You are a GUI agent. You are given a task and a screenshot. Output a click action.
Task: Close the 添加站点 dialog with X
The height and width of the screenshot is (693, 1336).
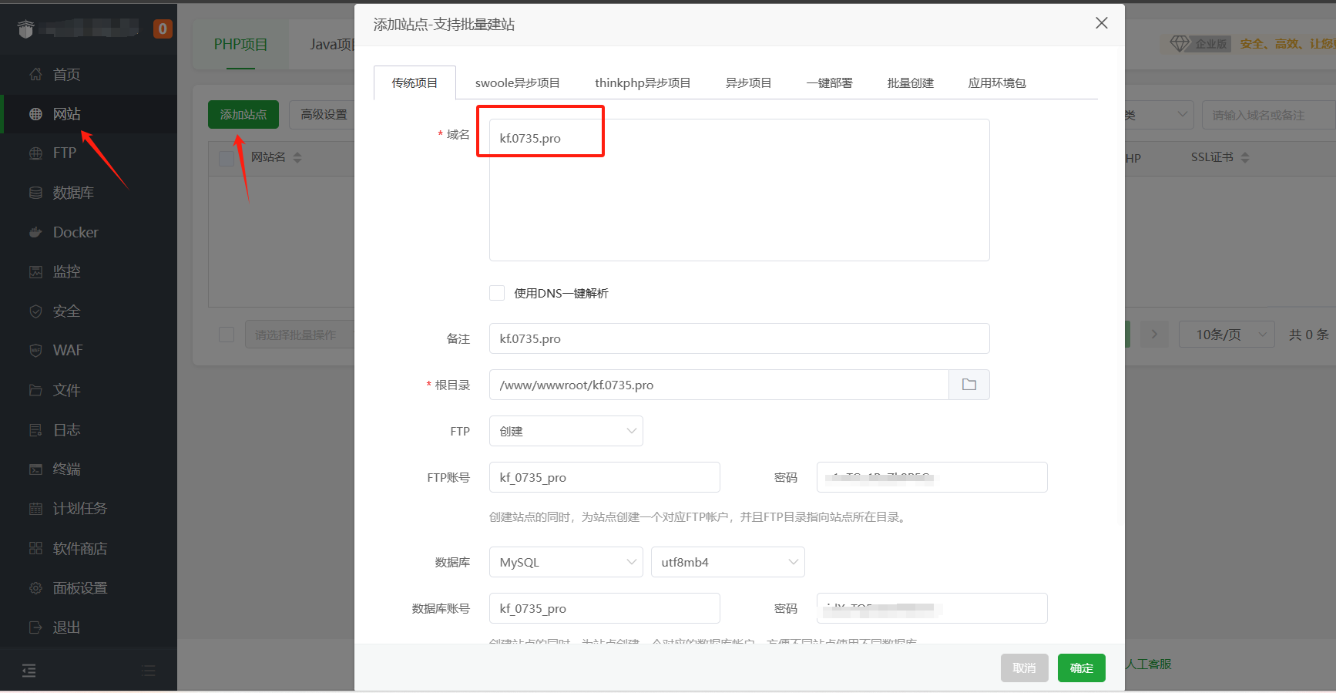tap(1102, 23)
